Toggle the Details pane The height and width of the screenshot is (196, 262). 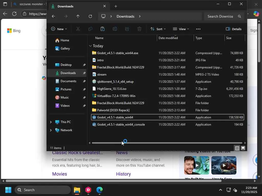tap(234, 29)
